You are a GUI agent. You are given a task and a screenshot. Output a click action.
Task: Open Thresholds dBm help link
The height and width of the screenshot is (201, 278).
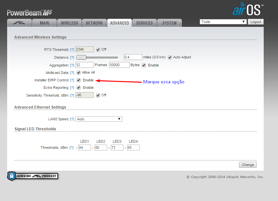click(x=71, y=148)
